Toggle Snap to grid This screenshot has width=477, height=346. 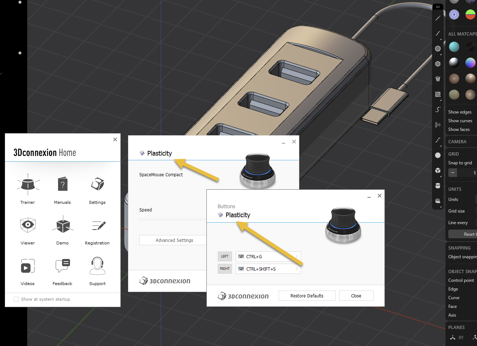click(460, 162)
